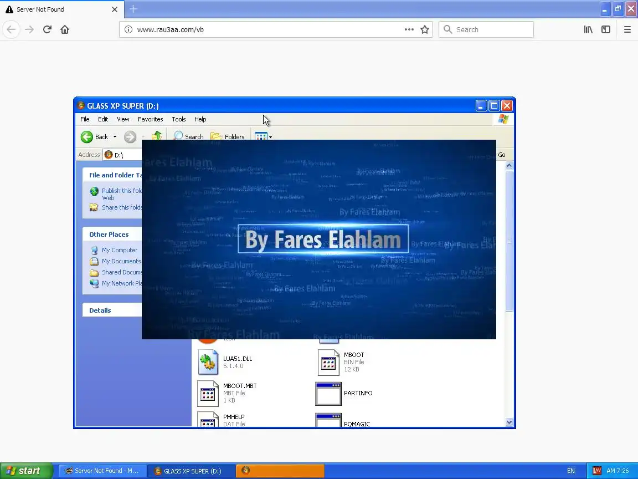Close the Server Not Found tab
This screenshot has width=638, height=479.
click(x=115, y=9)
